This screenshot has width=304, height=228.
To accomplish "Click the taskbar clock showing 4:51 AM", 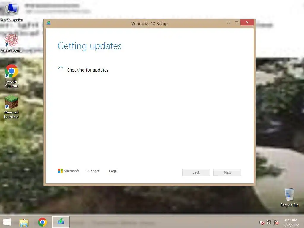I will [x=291, y=222].
